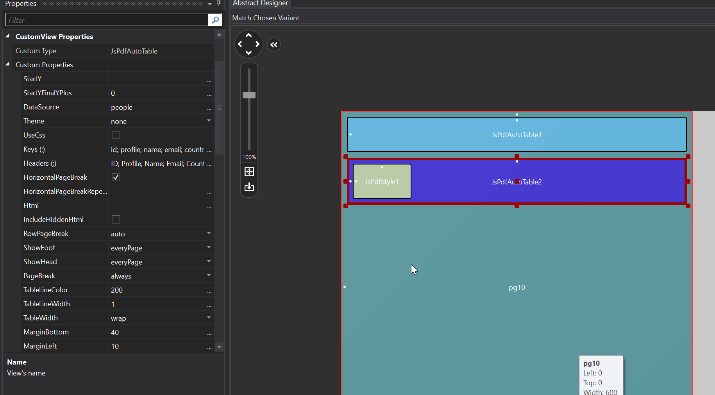Viewport: 715px width, 395px height.
Task: Pan the designer view down arrow
Action: point(249,53)
